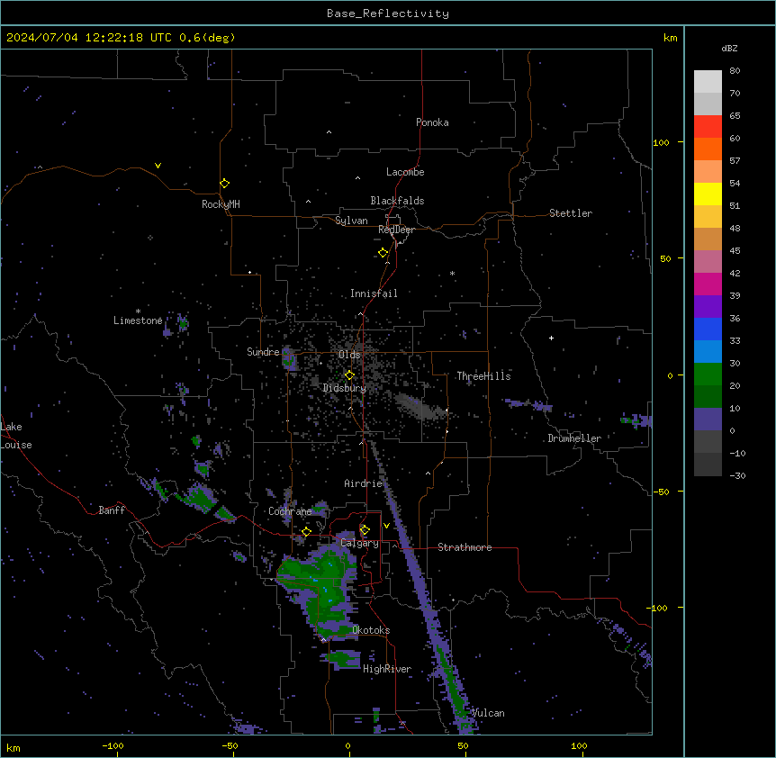Select the dark orange 57-60 dBZ swatch
776x758 pixels.
[708, 149]
